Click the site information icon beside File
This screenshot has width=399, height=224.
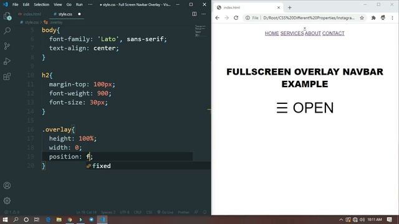248,18
